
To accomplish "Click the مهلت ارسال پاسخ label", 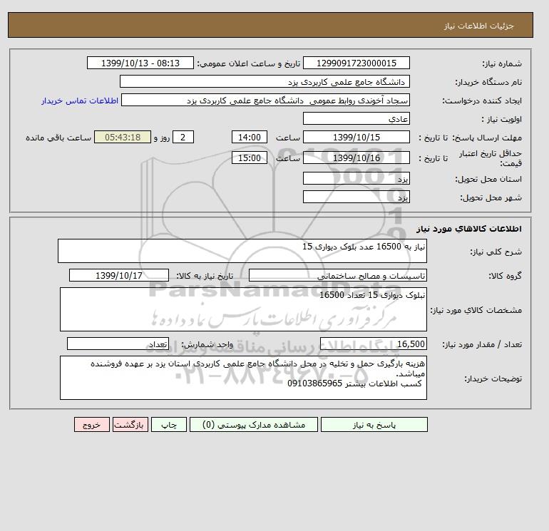I will pyautogui.click(x=487, y=138).
